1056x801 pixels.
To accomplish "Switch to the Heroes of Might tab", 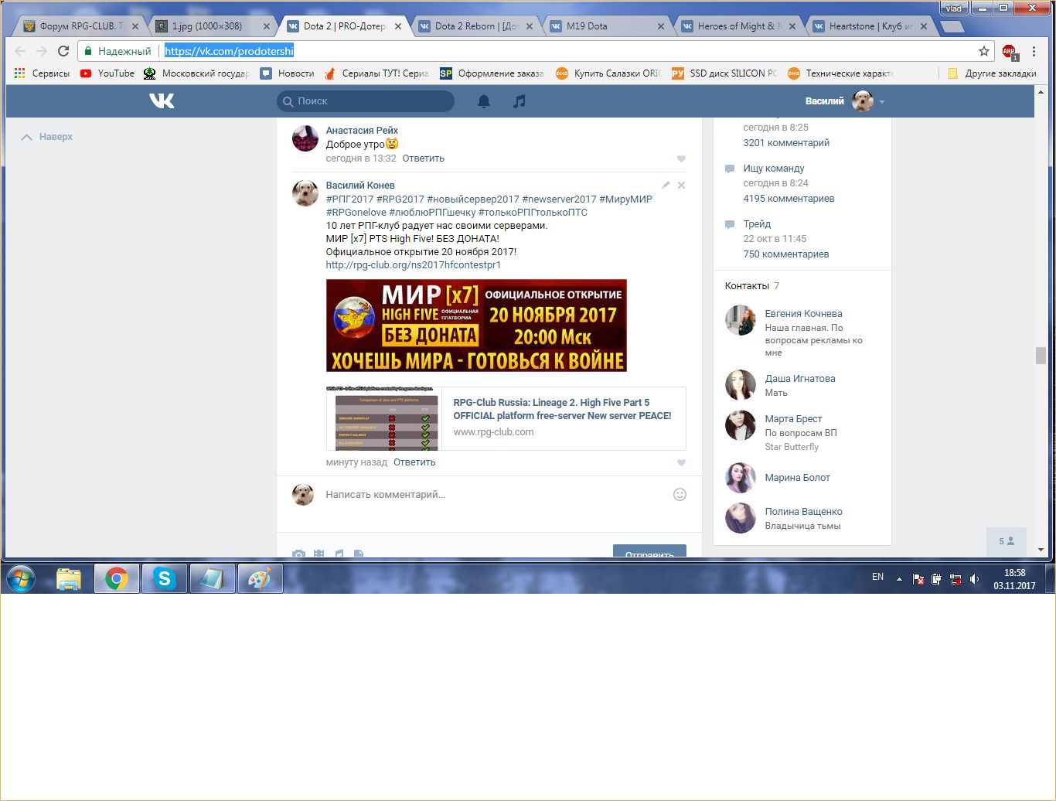I will pos(739,26).
